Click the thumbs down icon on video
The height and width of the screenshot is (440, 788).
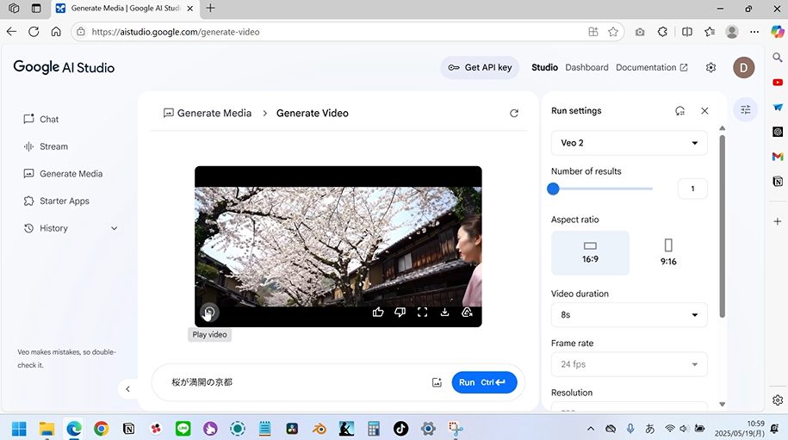400,313
